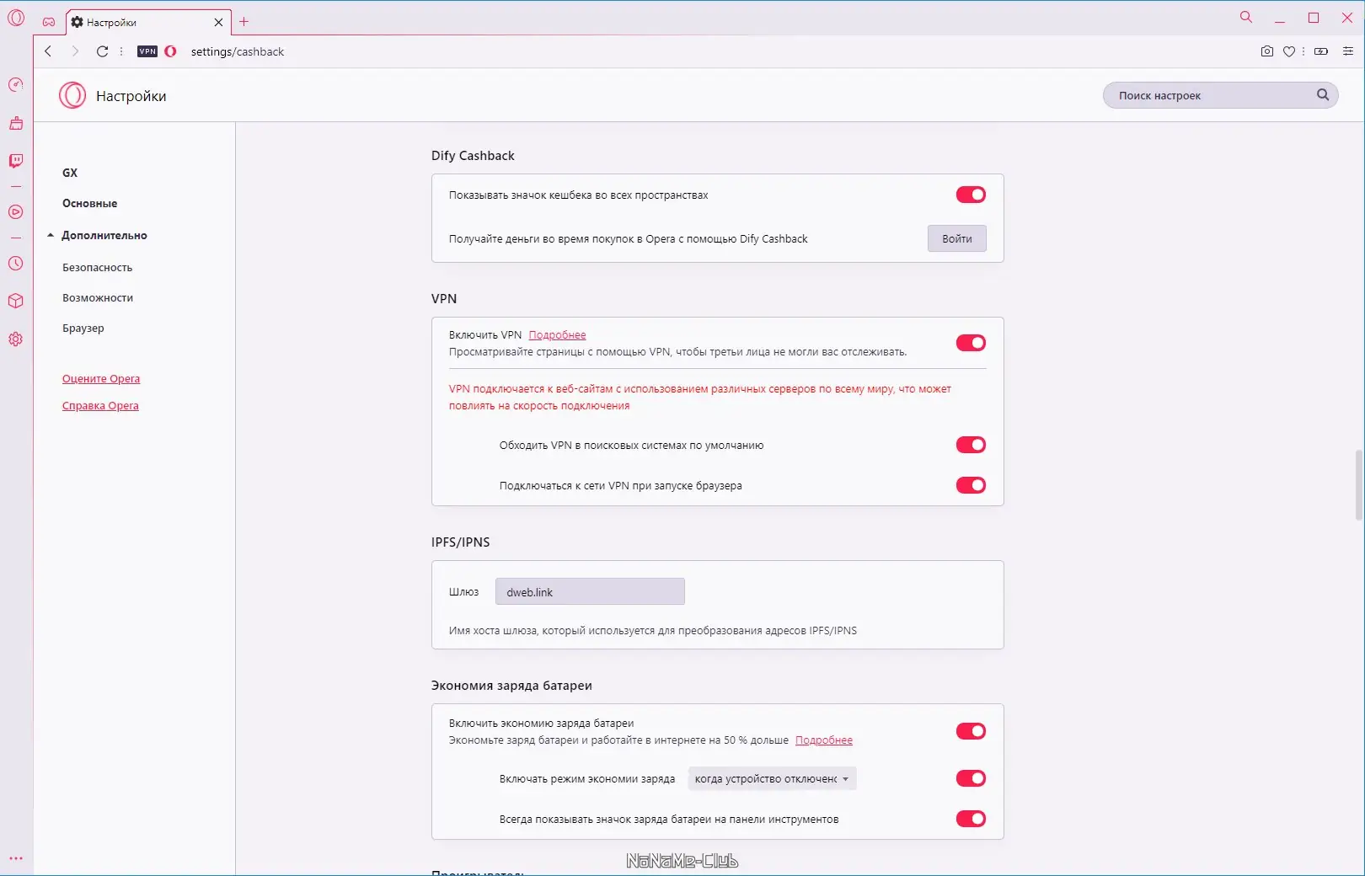The height and width of the screenshot is (876, 1365).
Task: Open the Twitch sidebar panel
Action: pos(16,161)
